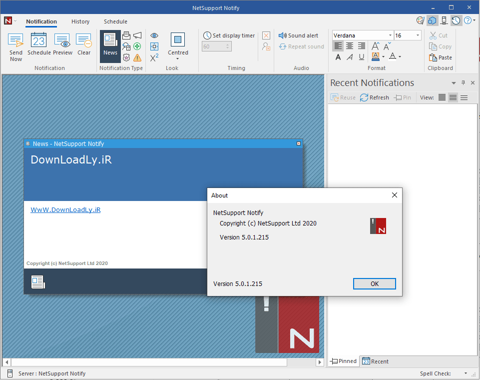Viewport: 480px width, 380px height.
Task: Select the medium density view icon
Action: (453, 97)
